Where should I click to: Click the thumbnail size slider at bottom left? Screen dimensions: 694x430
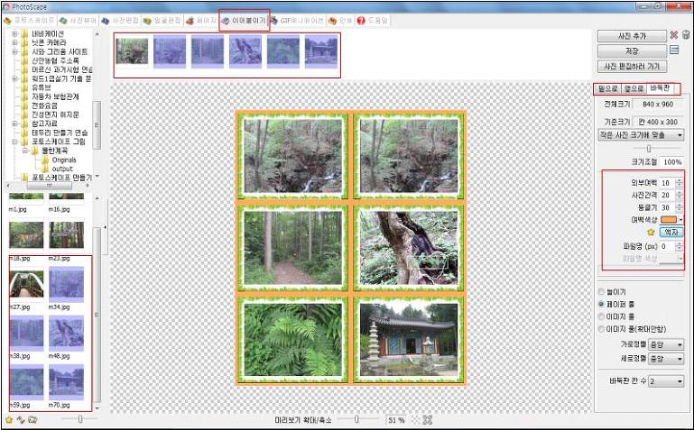pyautogui.click(x=79, y=418)
